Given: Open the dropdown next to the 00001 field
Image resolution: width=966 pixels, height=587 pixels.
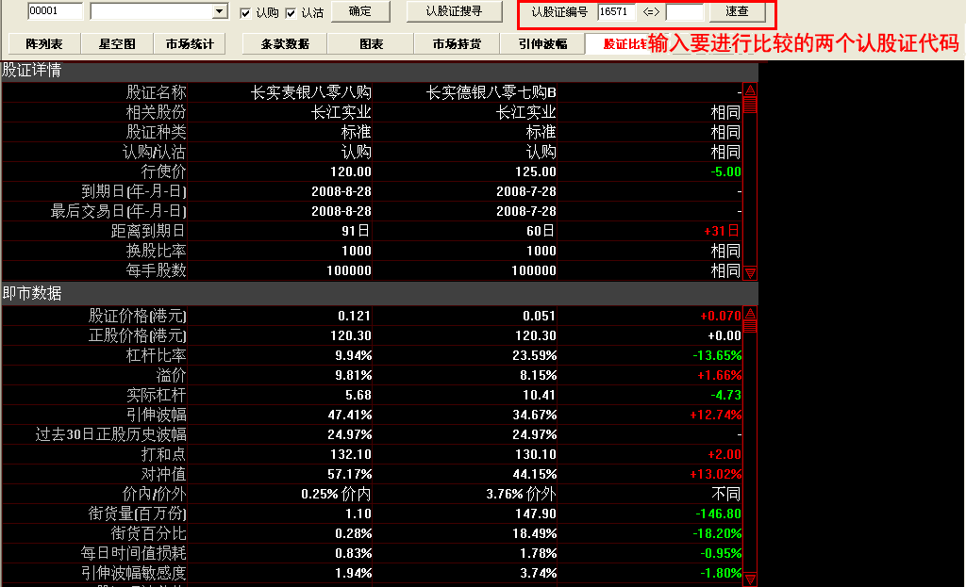Looking at the screenshot, I should (x=220, y=11).
